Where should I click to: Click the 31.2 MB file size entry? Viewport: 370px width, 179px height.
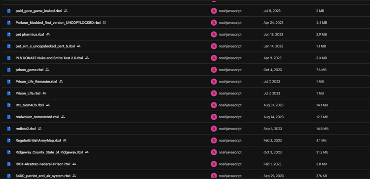point(322,152)
